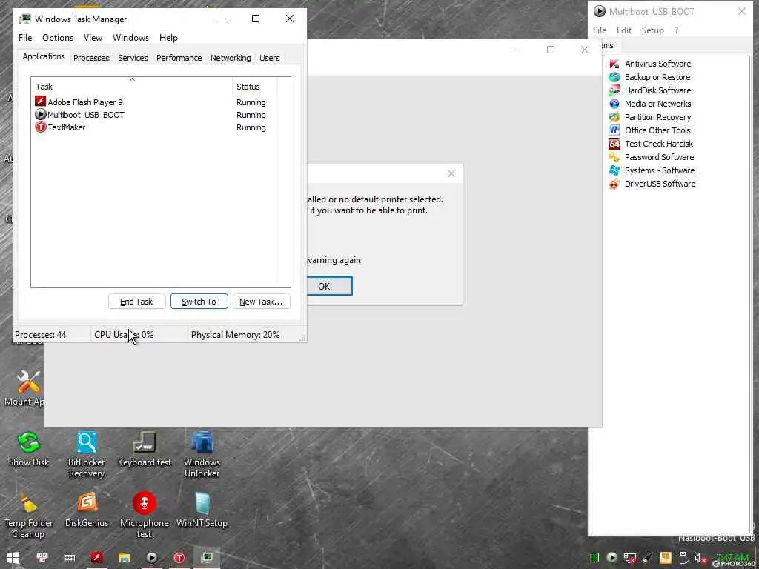Open the Multiboot_USB_BOOT Setup menu
Screen dimensions: 759x569
click(652, 30)
